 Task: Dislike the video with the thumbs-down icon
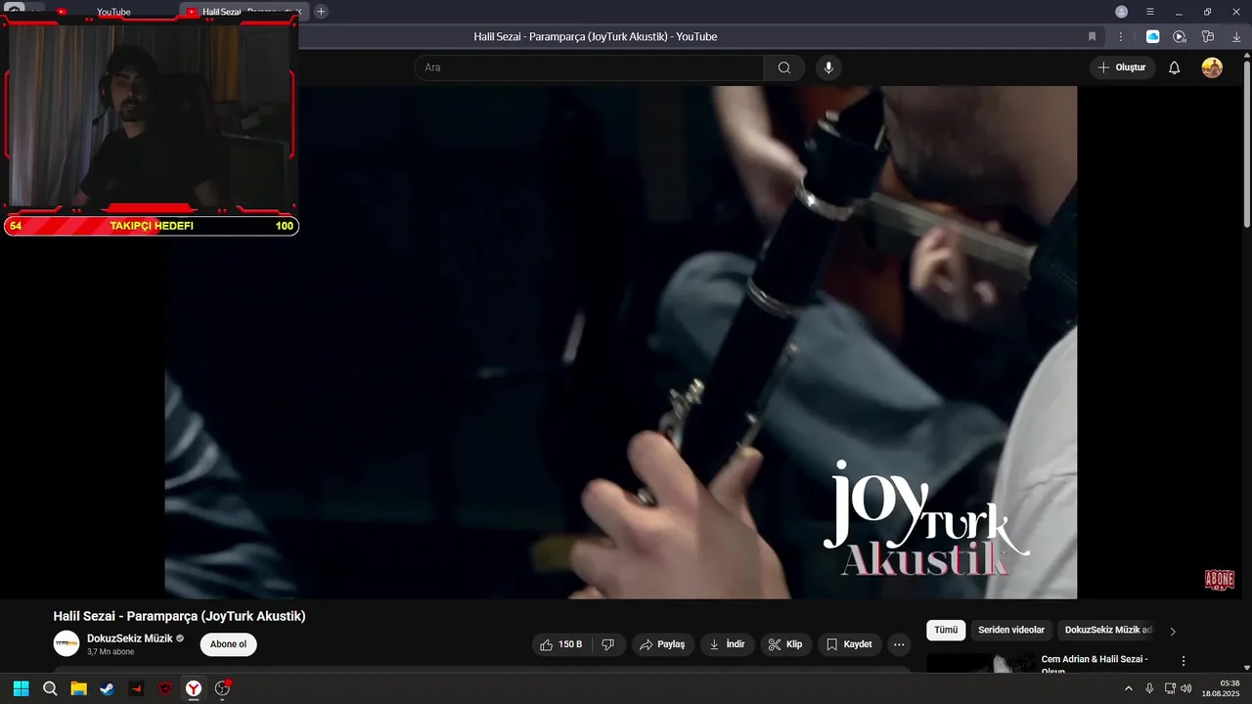click(x=607, y=644)
